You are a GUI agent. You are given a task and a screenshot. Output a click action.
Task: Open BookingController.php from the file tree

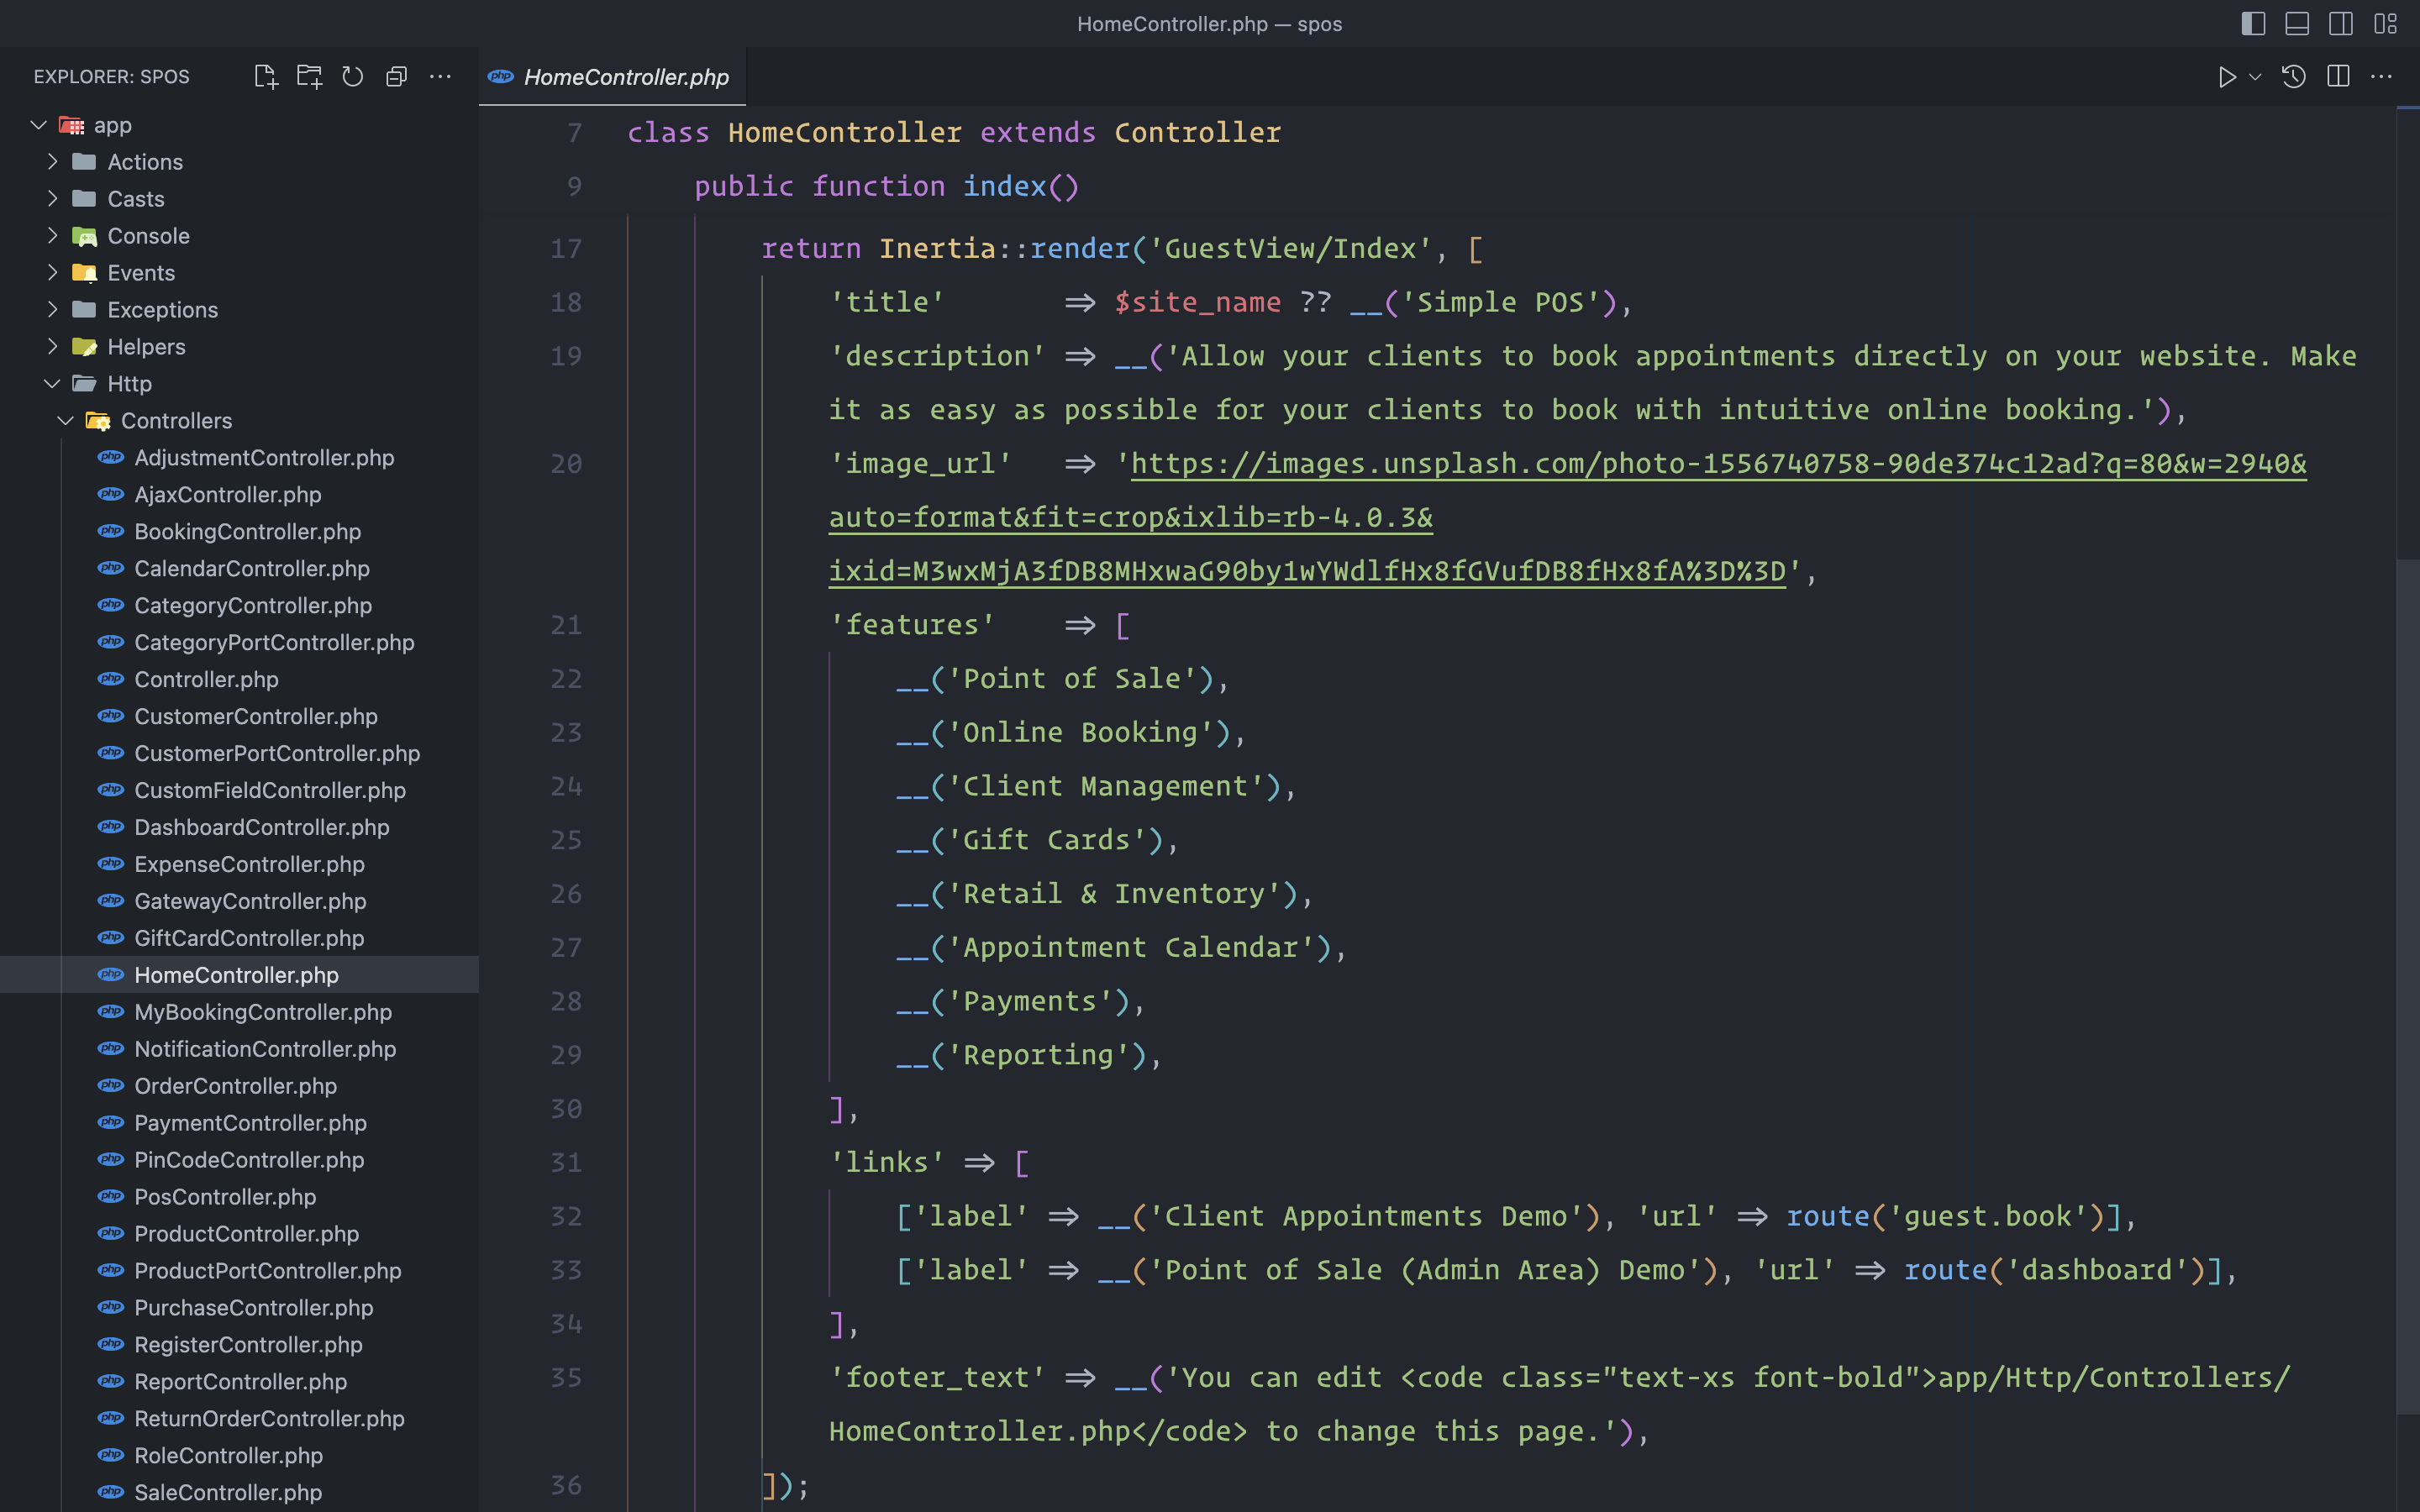[247, 532]
